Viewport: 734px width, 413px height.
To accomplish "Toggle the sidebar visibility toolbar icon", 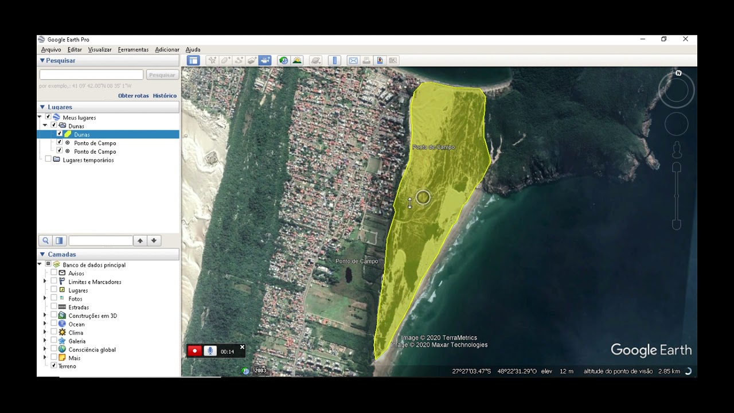I will pos(193,60).
